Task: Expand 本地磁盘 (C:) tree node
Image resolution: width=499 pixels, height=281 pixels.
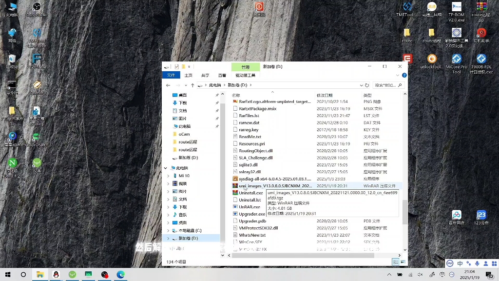Action: 168,230
